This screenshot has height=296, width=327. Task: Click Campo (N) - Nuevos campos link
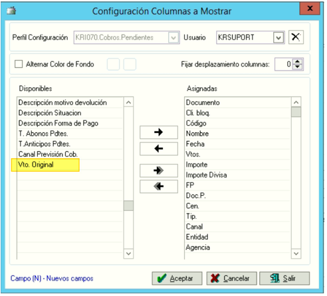click(52, 278)
